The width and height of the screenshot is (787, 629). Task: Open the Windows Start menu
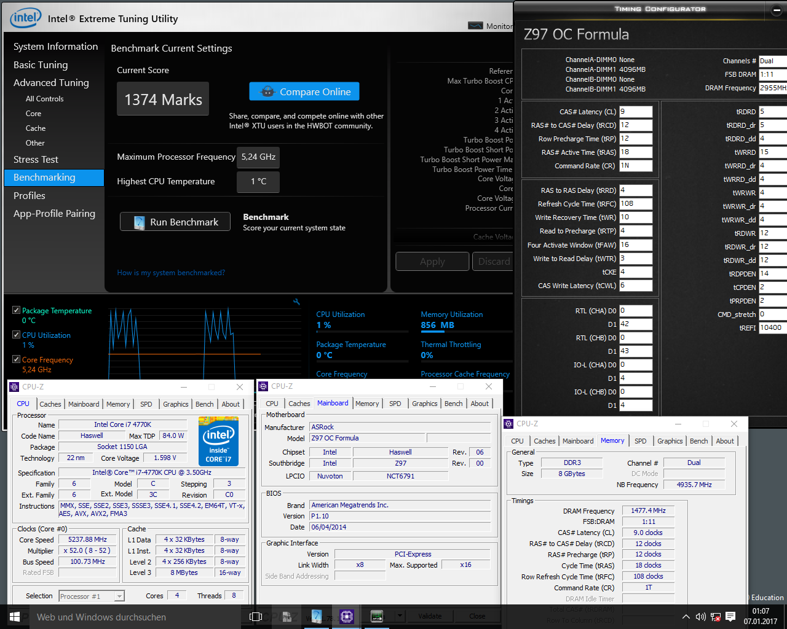14,617
